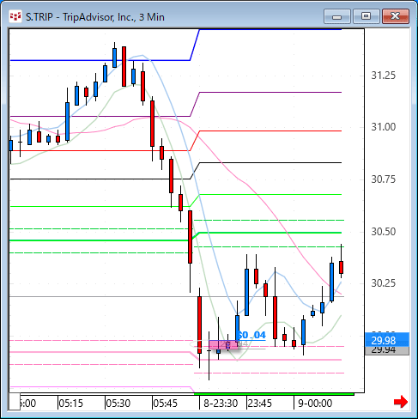The width and height of the screenshot is (418, 419).
Task: Click the 8-23:30 time axis label
Action: coord(221,404)
